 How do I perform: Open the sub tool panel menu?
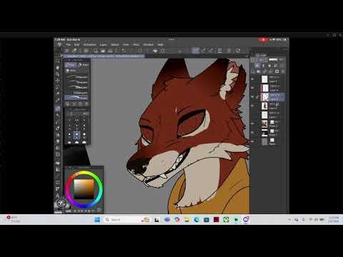69,60
